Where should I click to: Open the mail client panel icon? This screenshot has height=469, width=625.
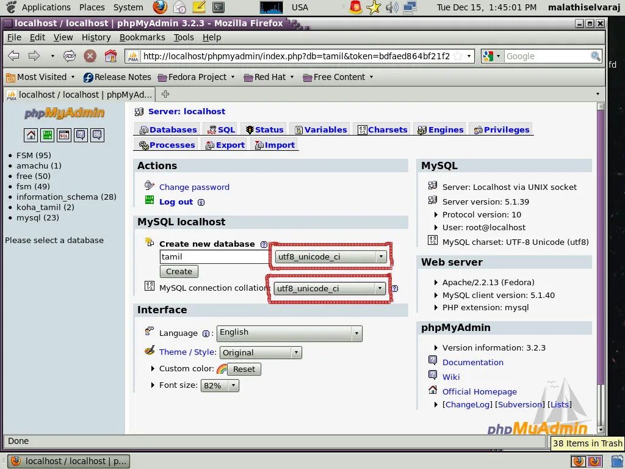[179, 7]
